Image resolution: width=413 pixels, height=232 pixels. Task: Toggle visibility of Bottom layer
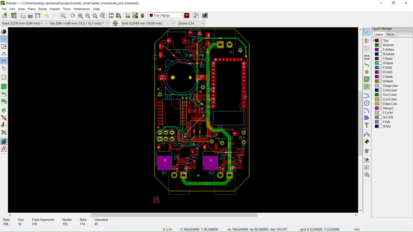click(x=380, y=45)
